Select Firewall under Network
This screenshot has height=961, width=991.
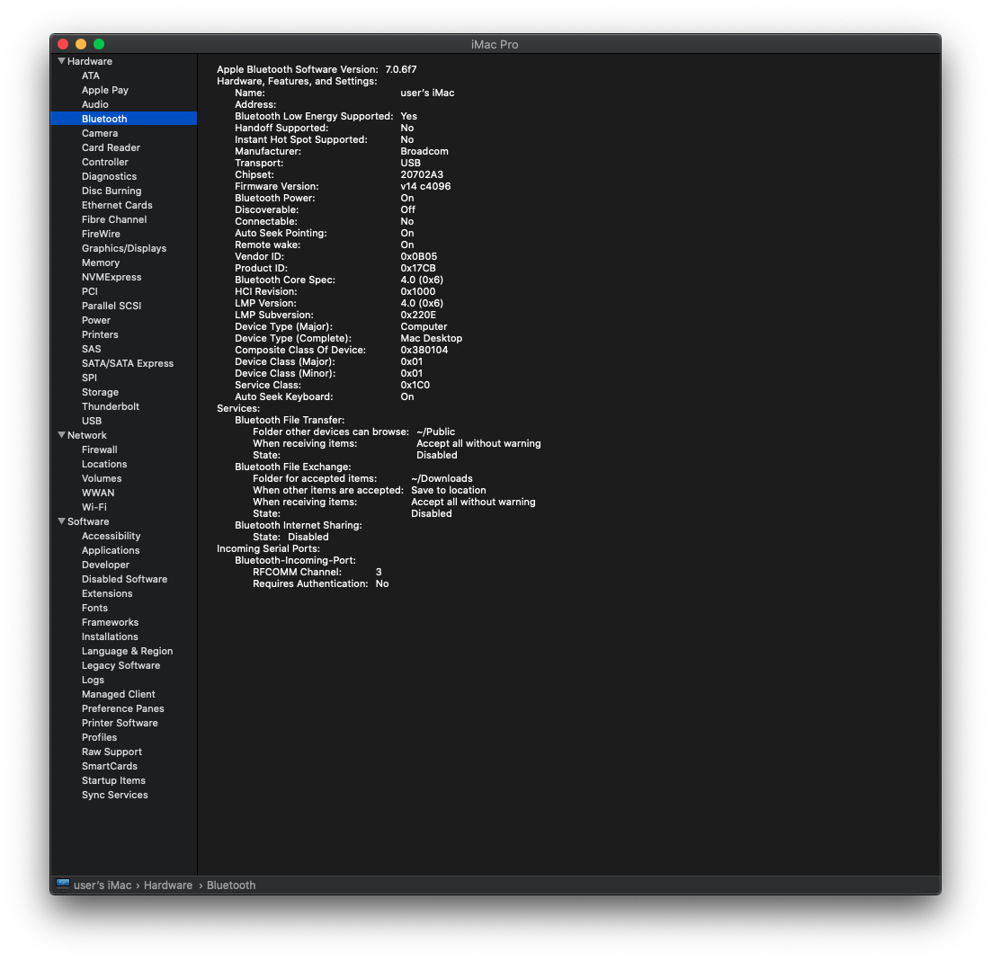(99, 449)
